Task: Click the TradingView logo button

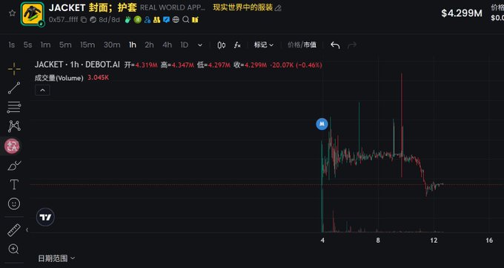Action: [45, 217]
